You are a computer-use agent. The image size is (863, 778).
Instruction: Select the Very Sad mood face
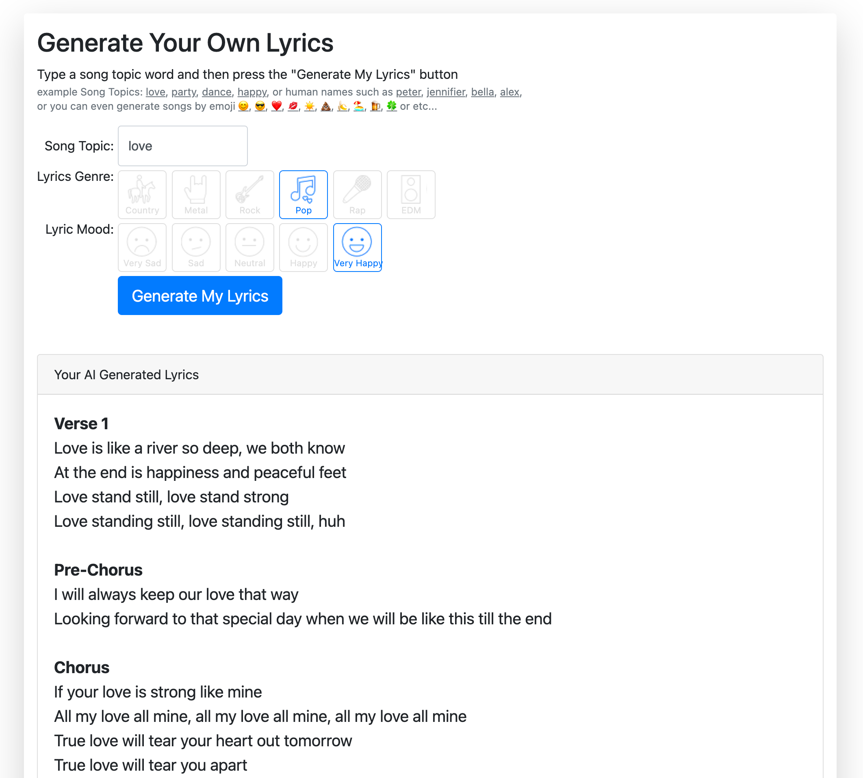pyautogui.click(x=142, y=248)
